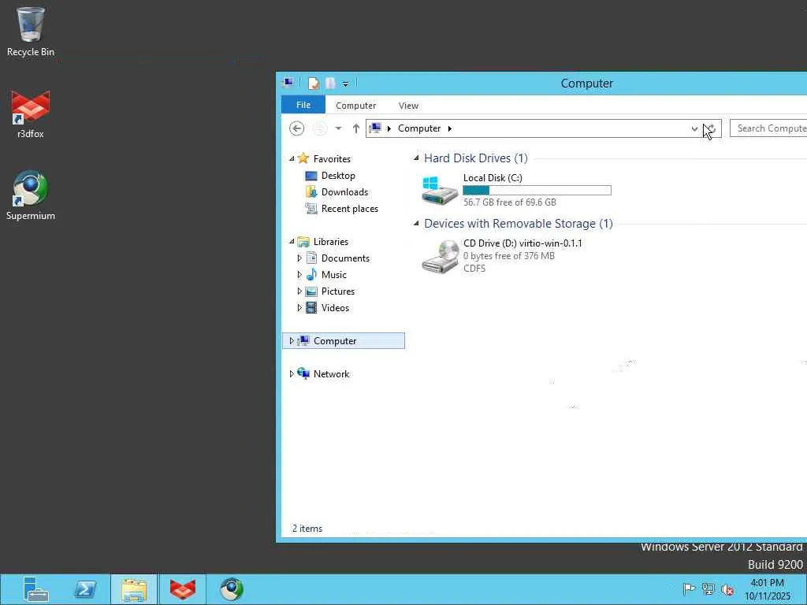
Task: Click the Computer window title bar text
Action: 586,84
